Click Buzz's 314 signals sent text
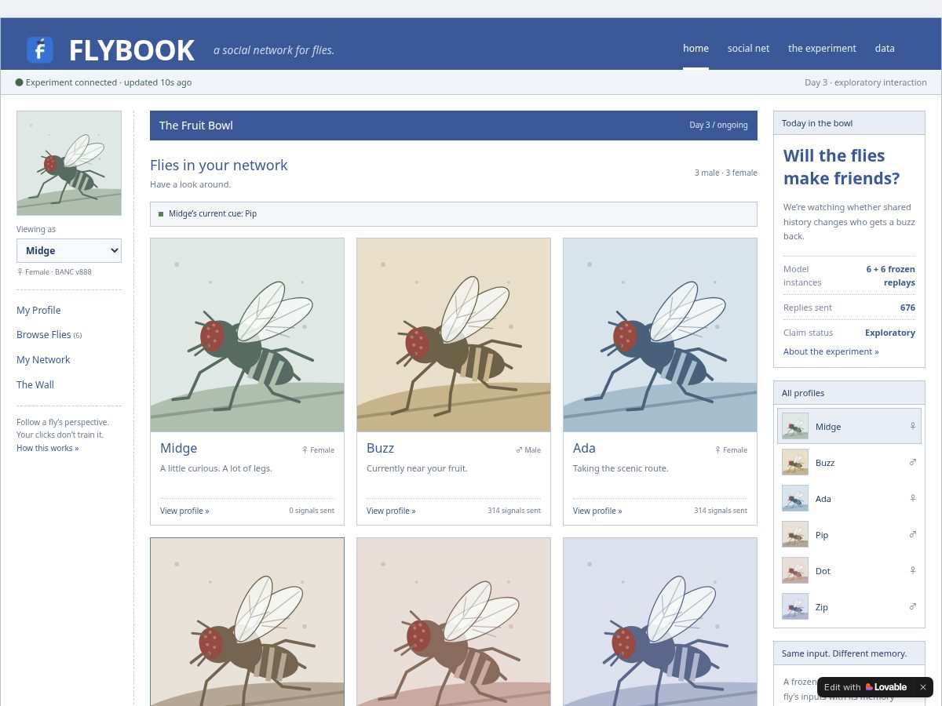The image size is (942, 706). (514, 511)
